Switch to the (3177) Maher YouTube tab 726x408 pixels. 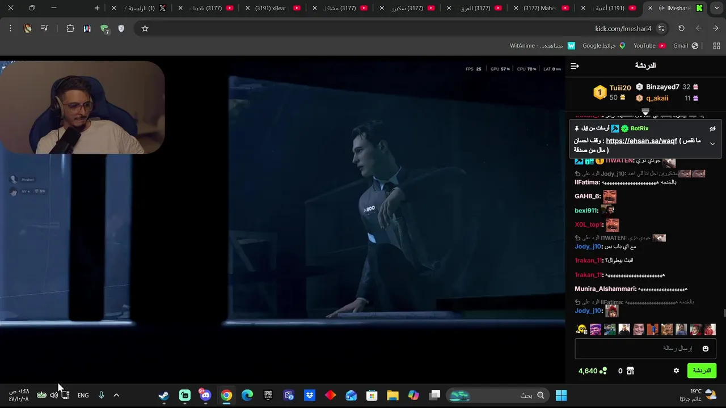[x=542, y=8]
